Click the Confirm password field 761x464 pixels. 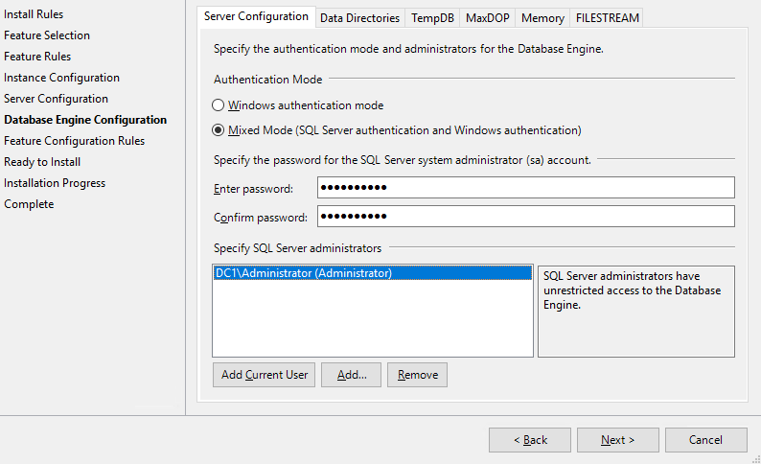526,216
